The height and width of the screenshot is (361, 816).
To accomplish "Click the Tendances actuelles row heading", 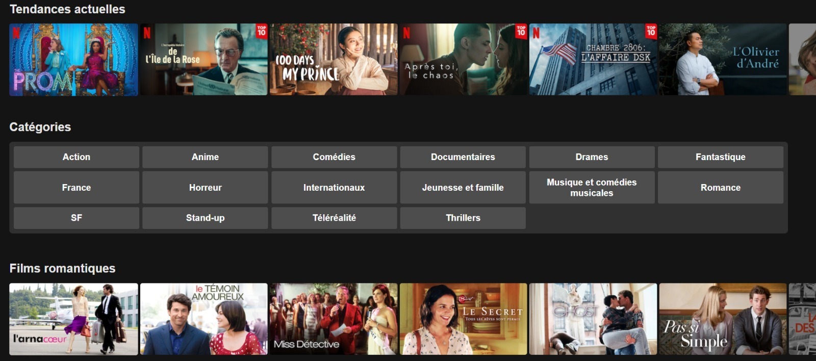I will [x=67, y=9].
